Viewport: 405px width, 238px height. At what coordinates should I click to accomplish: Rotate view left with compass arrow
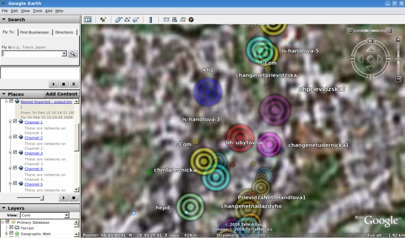(360, 59)
